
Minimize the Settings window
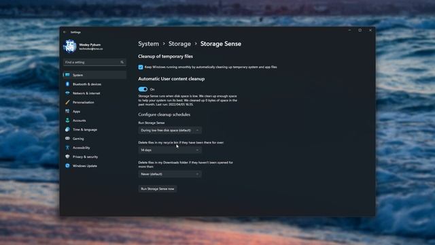(x=349, y=30)
